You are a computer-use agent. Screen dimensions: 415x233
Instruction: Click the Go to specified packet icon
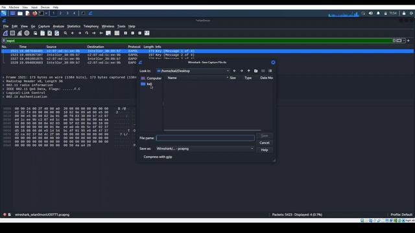point(87,33)
